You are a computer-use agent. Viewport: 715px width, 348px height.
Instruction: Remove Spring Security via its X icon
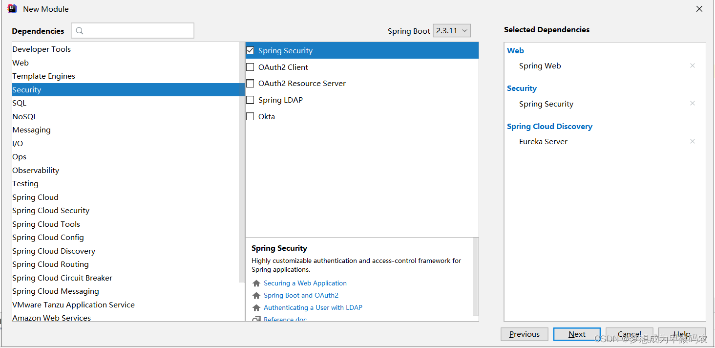click(x=692, y=104)
